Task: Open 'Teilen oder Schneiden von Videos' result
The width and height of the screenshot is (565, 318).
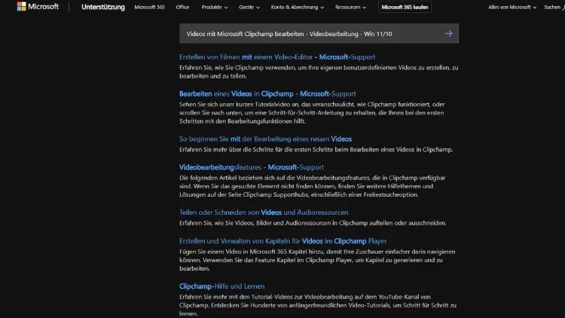Action: (x=264, y=213)
